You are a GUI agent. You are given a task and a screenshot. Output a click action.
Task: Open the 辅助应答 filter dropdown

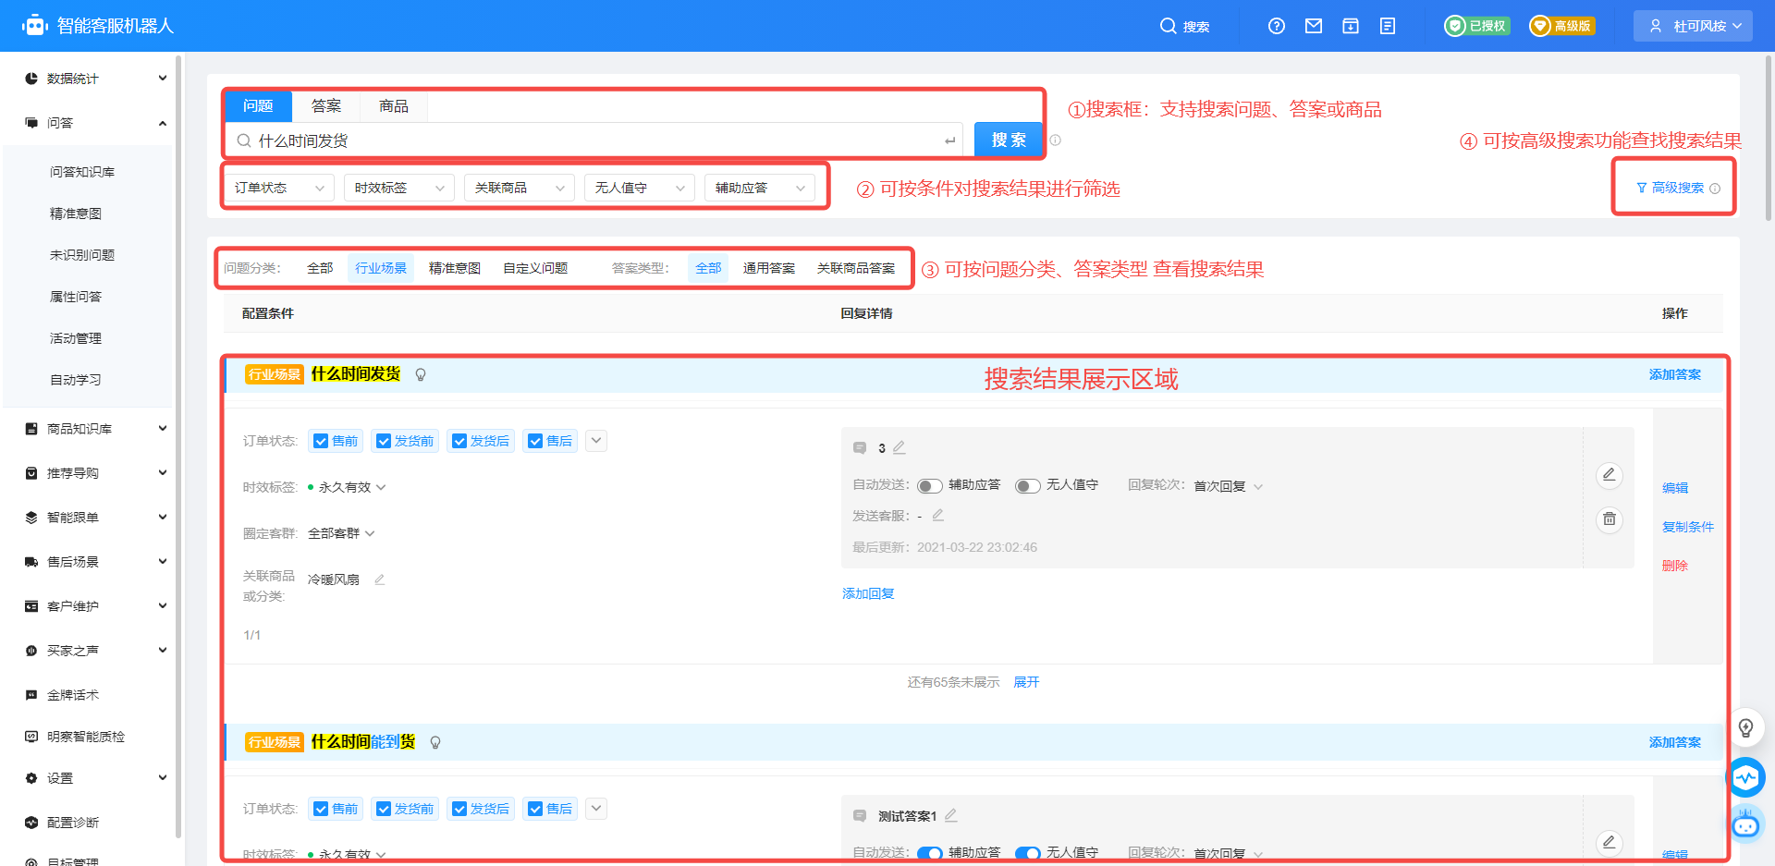click(760, 188)
